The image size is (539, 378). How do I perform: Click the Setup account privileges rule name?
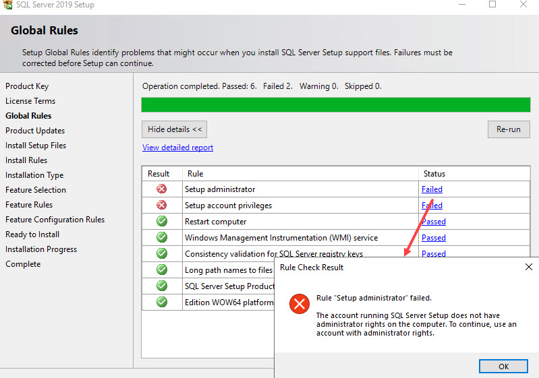228,206
